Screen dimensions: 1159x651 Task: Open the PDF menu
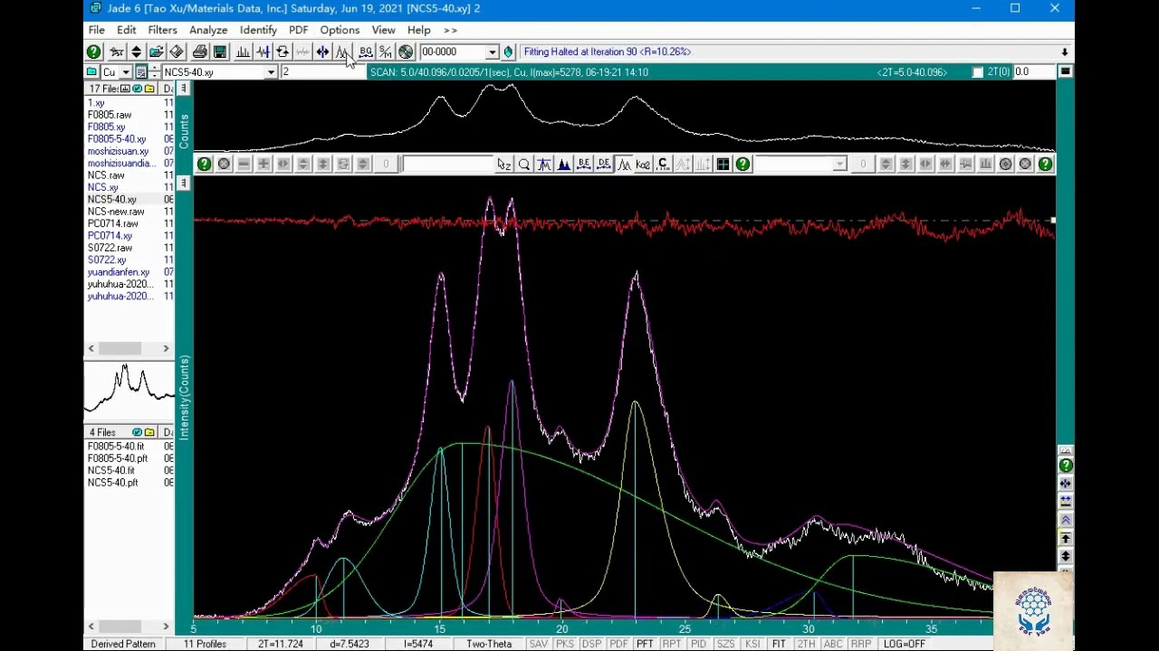point(298,30)
